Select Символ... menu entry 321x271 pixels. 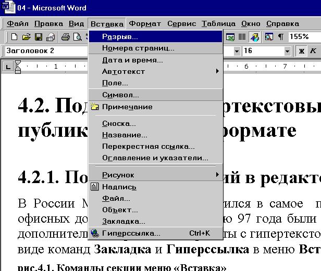156,95
